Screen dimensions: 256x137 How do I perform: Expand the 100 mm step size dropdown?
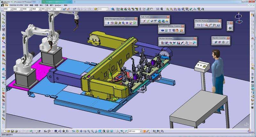tap(141, 131)
